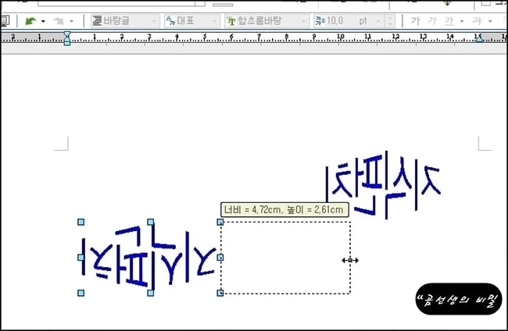Click the green Undo arrow icon

30,21
